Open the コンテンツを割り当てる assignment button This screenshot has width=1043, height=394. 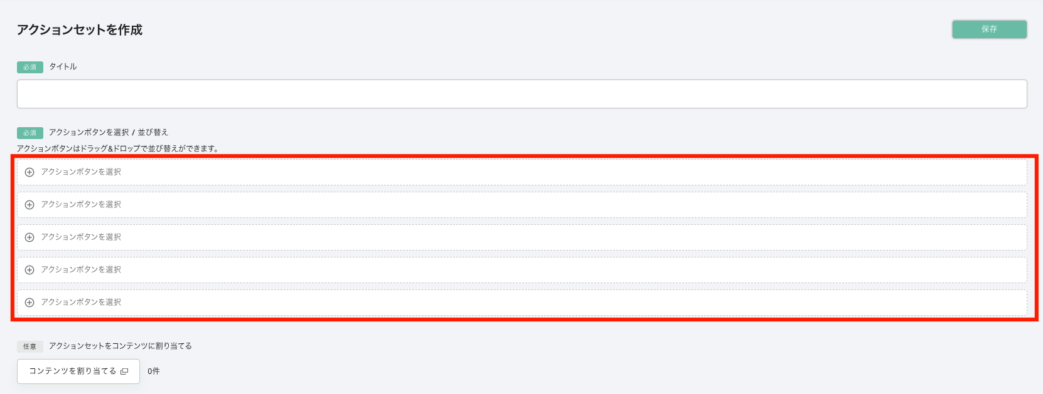73,371
